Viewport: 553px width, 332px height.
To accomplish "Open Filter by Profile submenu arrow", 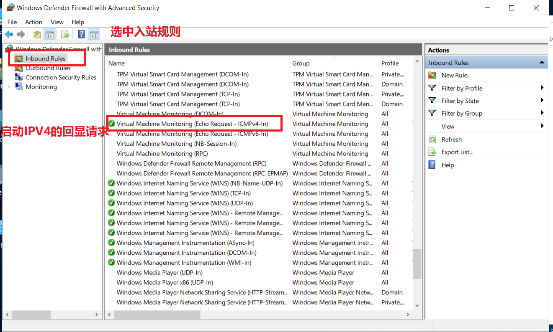I will click(542, 88).
